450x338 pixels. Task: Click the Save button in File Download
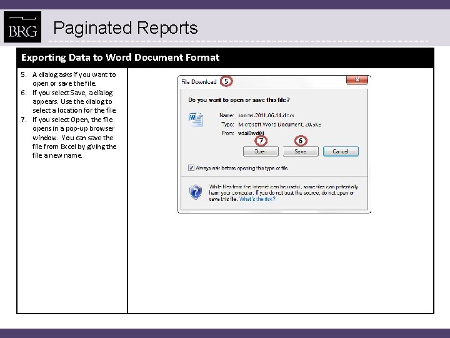pyautogui.click(x=301, y=151)
